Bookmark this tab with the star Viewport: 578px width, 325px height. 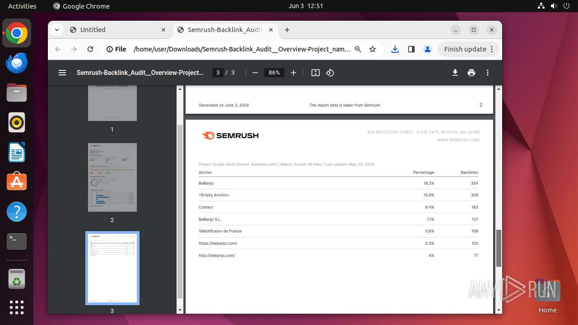pyautogui.click(x=373, y=49)
